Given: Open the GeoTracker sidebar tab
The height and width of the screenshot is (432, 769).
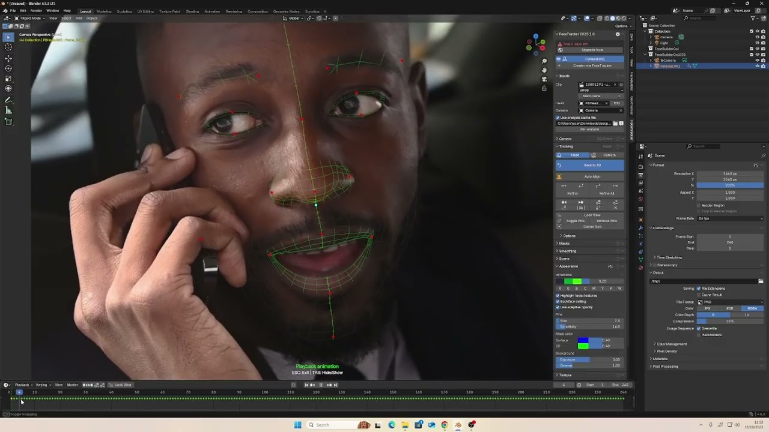Looking at the screenshot, I should (x=631, y=106).
